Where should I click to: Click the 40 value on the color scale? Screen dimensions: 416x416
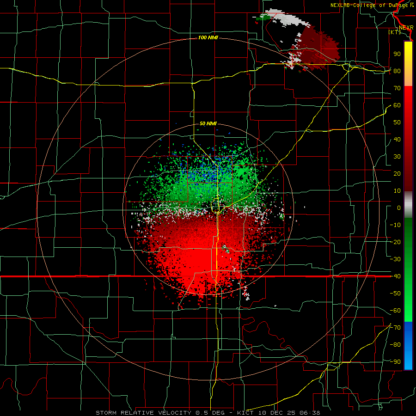[397, 139]
